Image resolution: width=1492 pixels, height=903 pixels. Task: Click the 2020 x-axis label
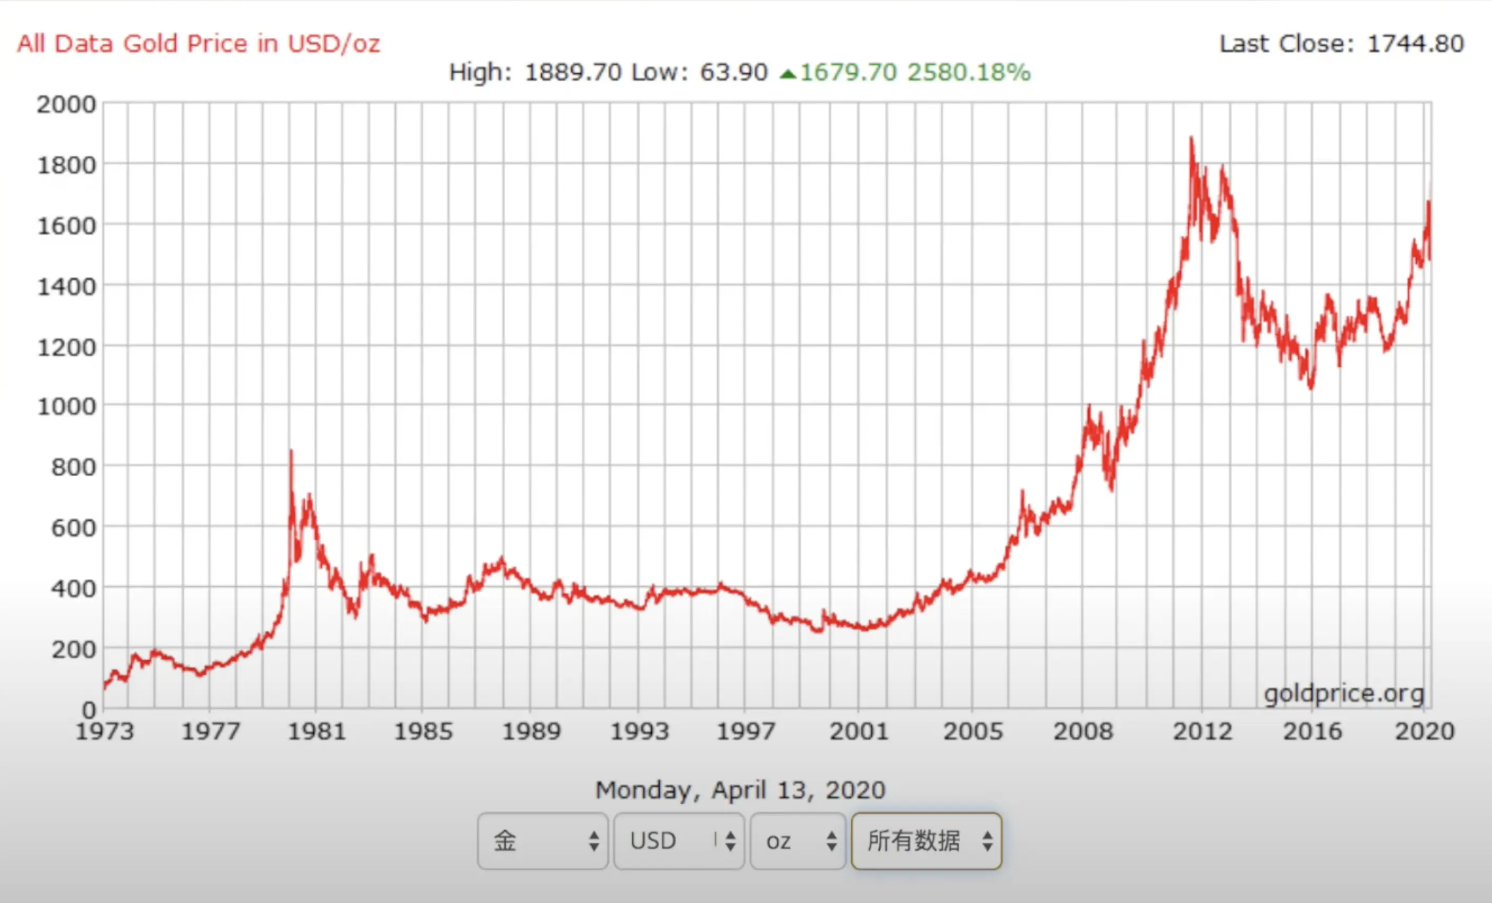pos(1425,732)
